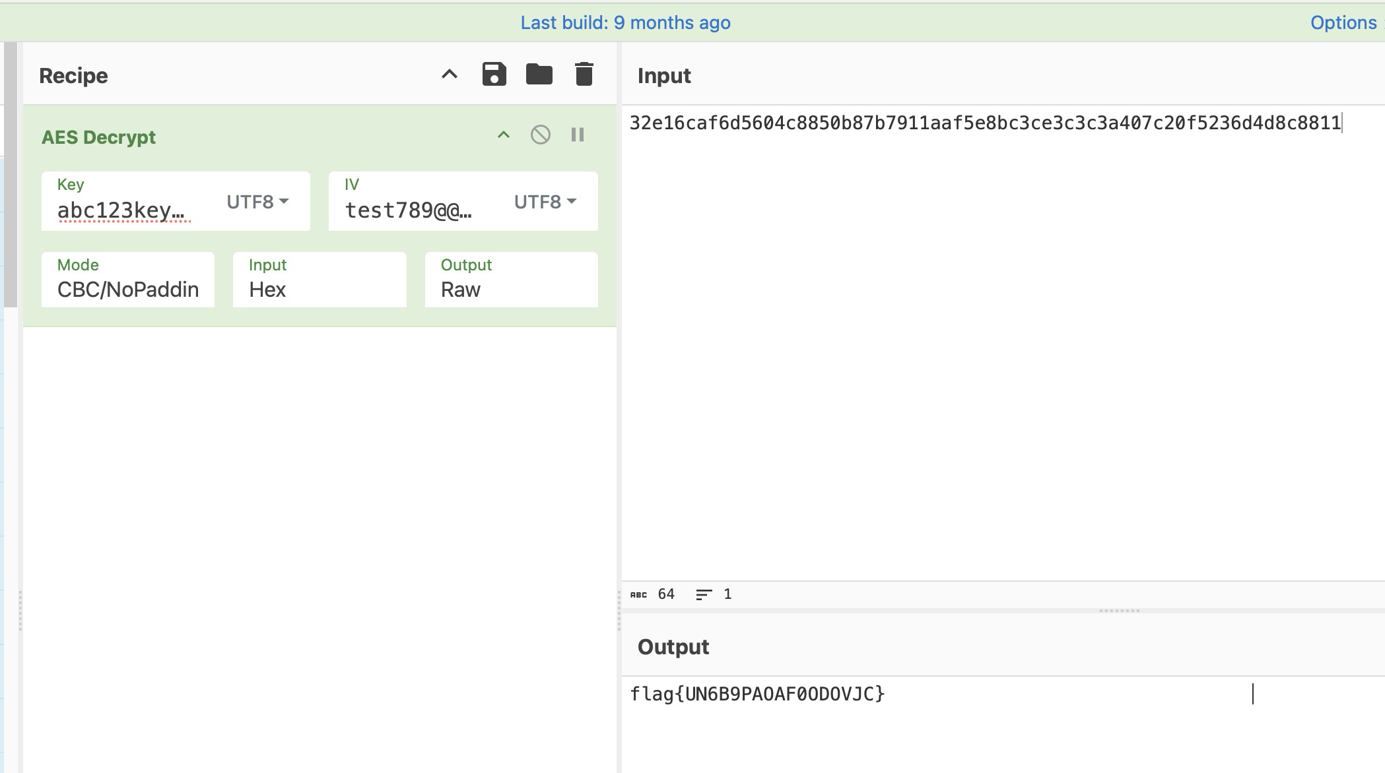The height and width of the screenshot is (773, 1385).
Task: Click the Recipe panel label
Action: click(74, 75)
